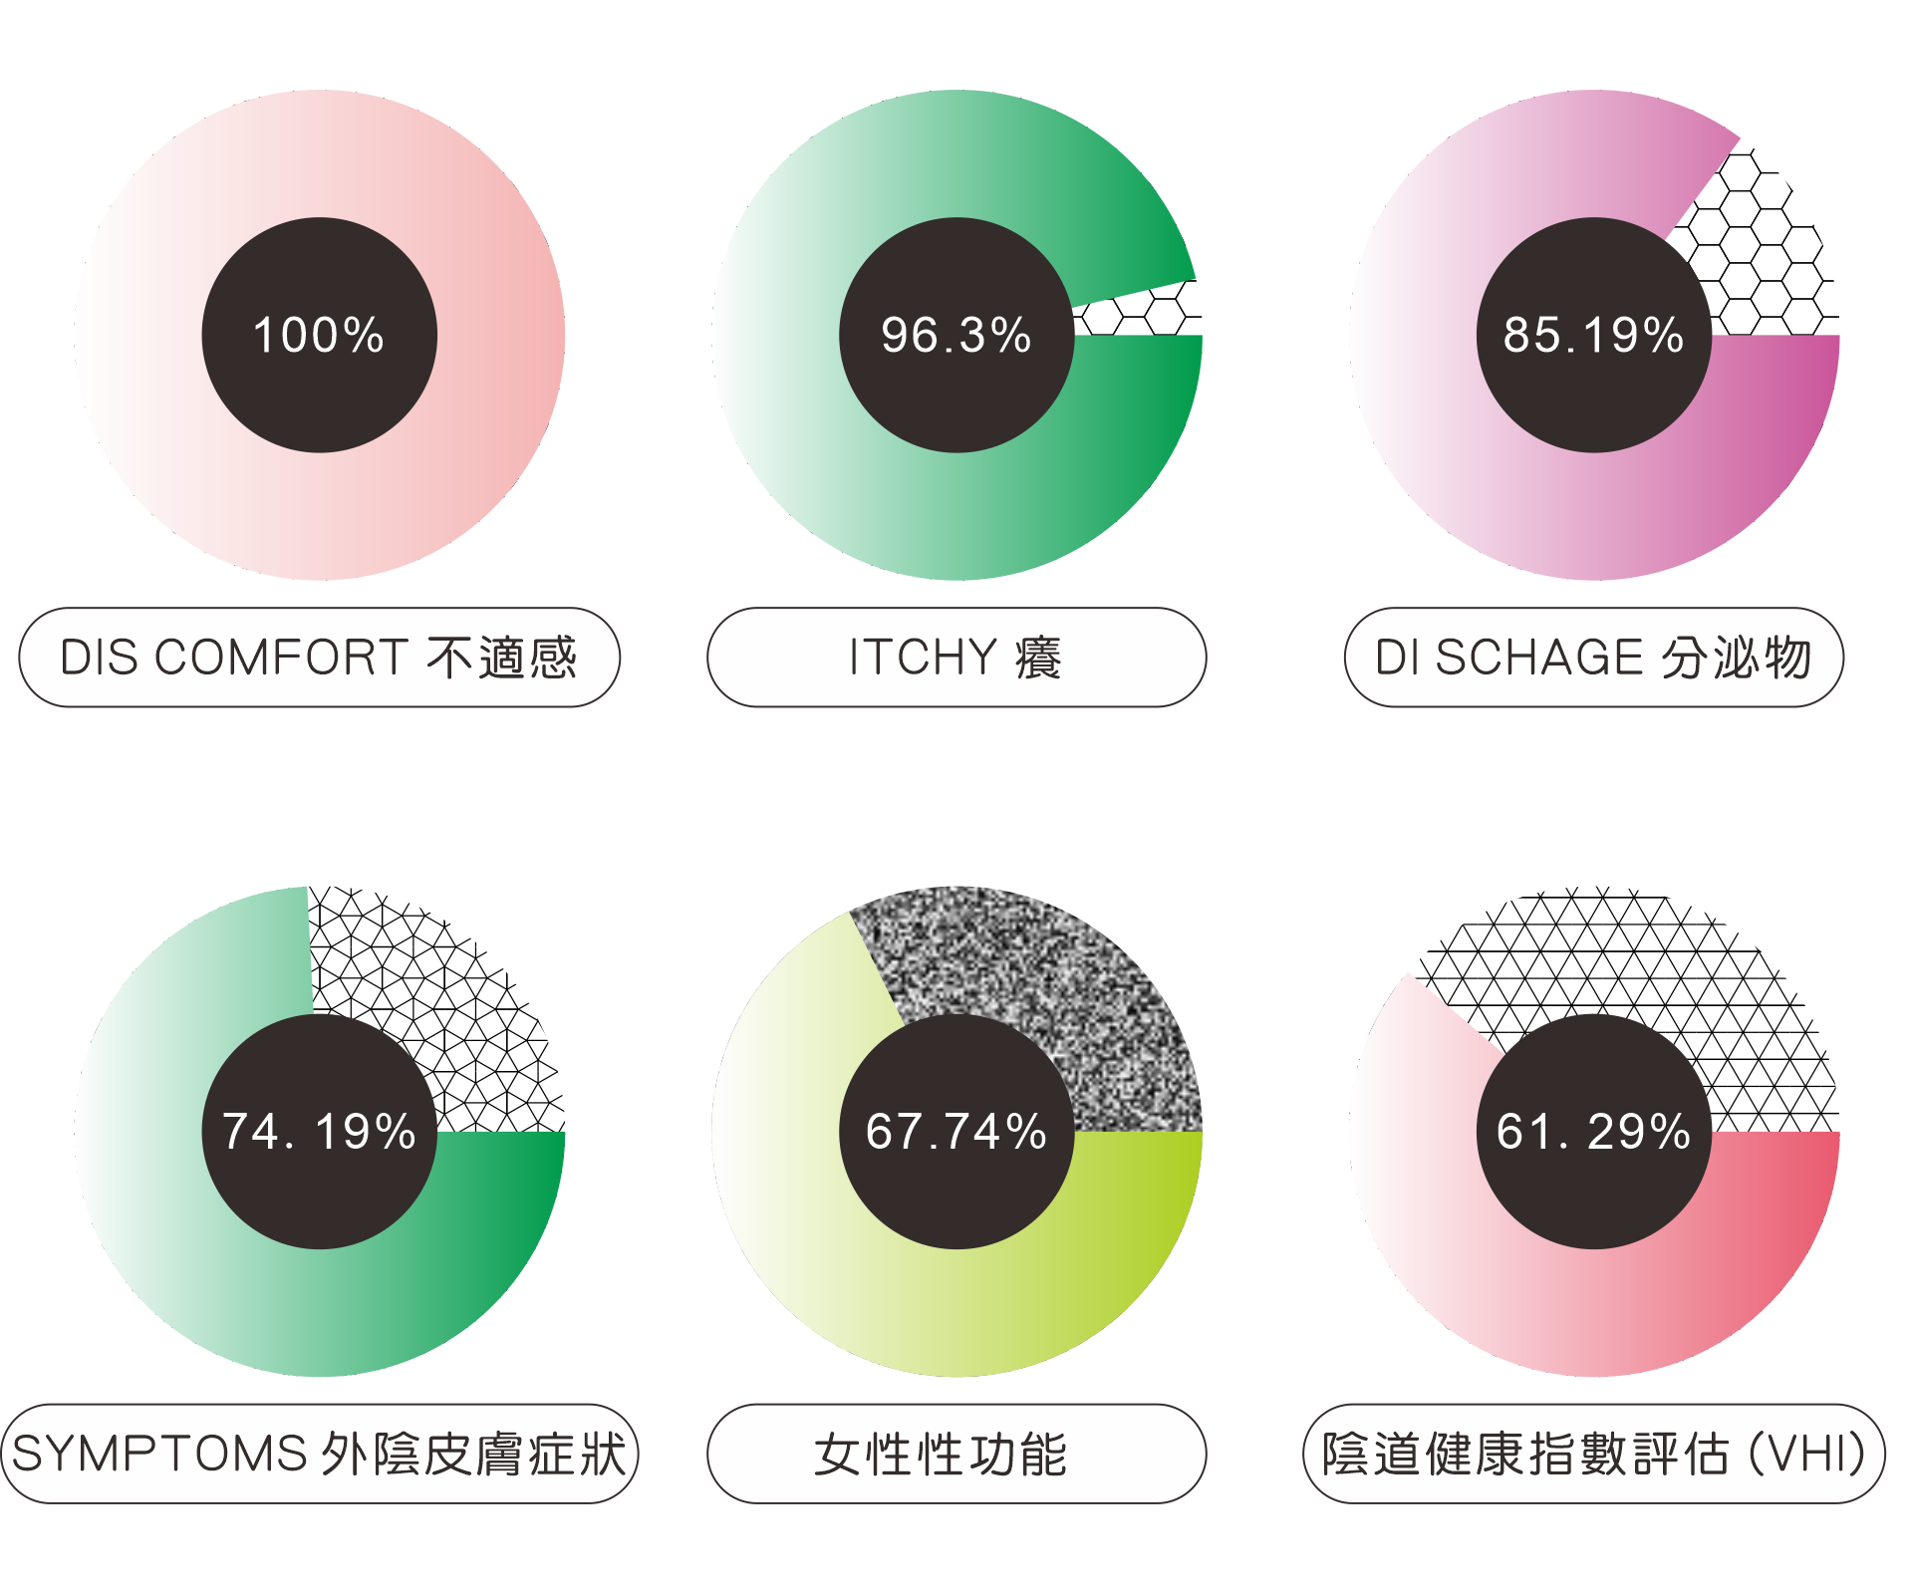Click the DIS COMFORT 不適感 label
The image size is (1913, 1593).
[x=319, y=658]
